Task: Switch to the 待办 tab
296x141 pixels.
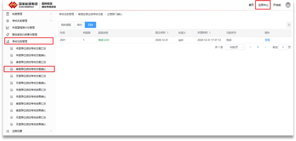Action: [x=79, y=25]
